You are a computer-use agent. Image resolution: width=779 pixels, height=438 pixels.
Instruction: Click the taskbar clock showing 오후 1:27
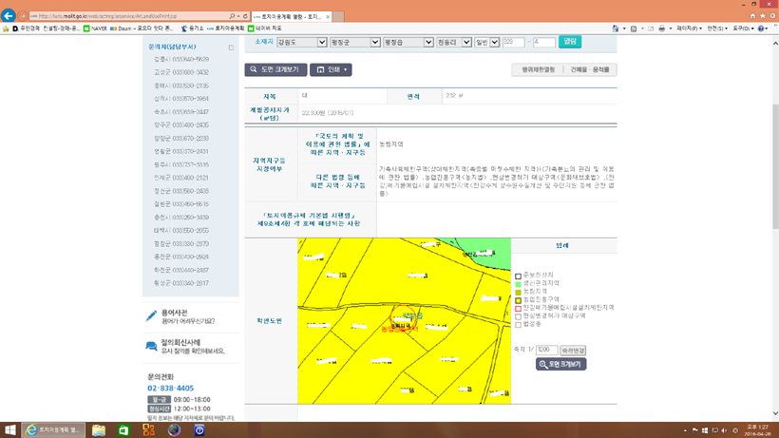click(x=758, y=430)
